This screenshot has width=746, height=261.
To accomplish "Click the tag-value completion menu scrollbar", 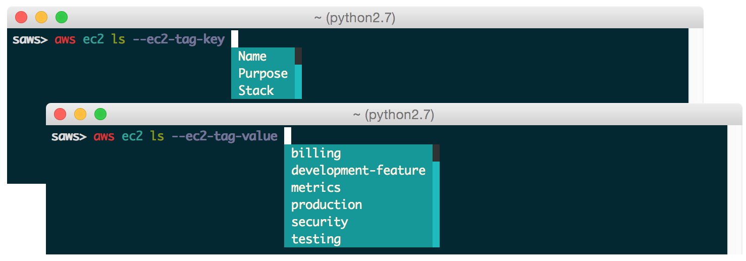I will tap(436, 196).
